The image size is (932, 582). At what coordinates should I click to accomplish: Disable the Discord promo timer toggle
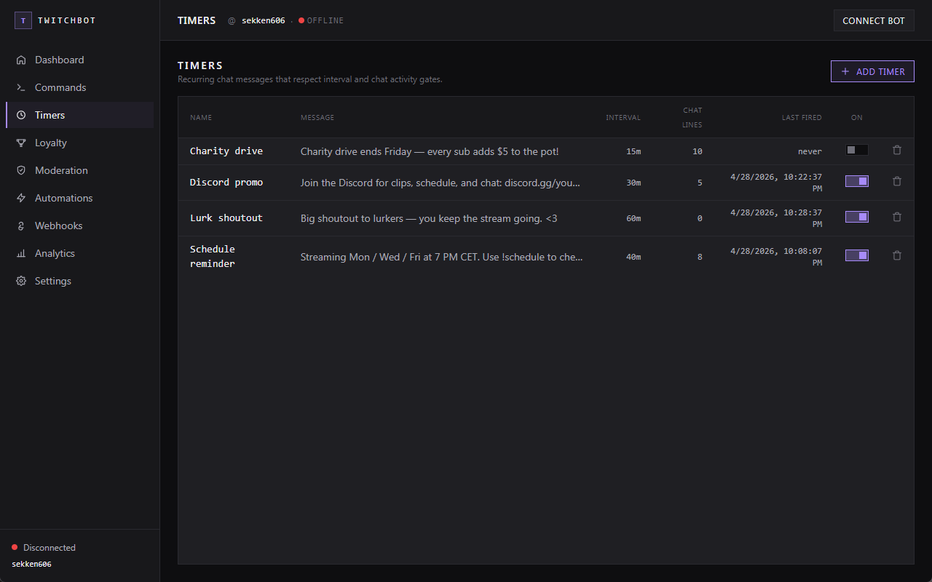click(857, 181)
